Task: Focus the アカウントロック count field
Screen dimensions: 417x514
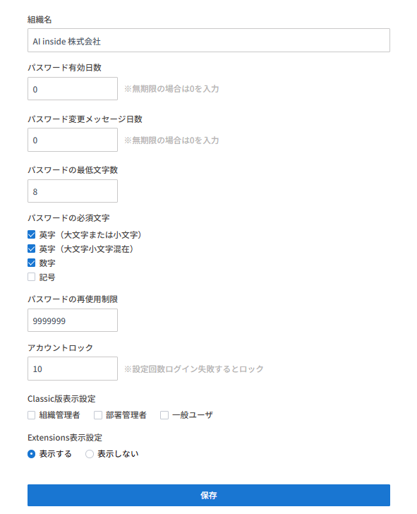Action: 73,369
